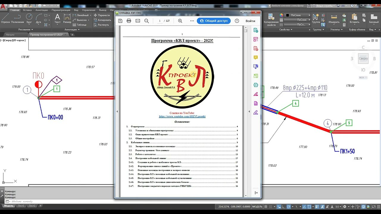Screen dimensions: 381x214
Task: Switch to the Лист1 layout tab
Action: [x=21, y=206]
